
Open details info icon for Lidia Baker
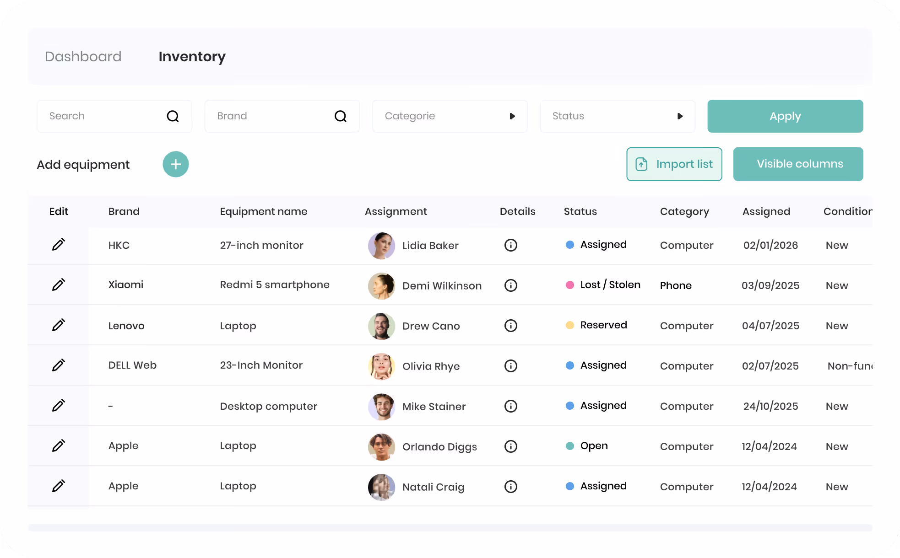(511, 245)
